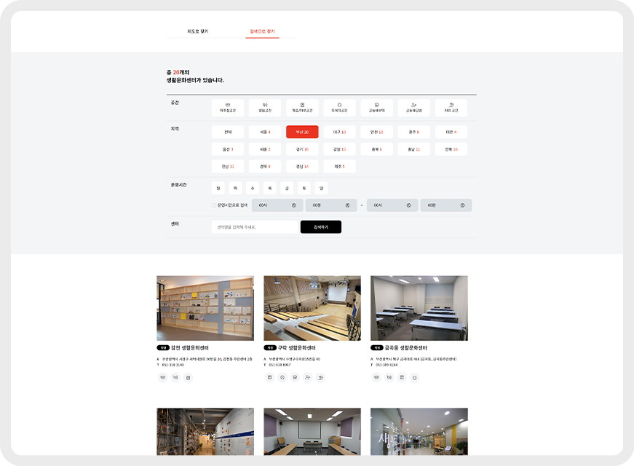Open the 구락 생활문화센터 photo thumbnail
634x466 pixels.
312,308
